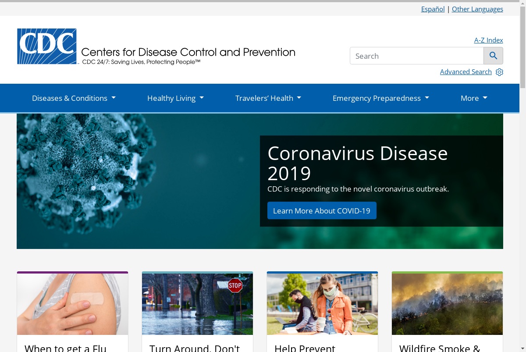Expand the More menu
This screenshot has width=526, height=352.
click(474, 98)
